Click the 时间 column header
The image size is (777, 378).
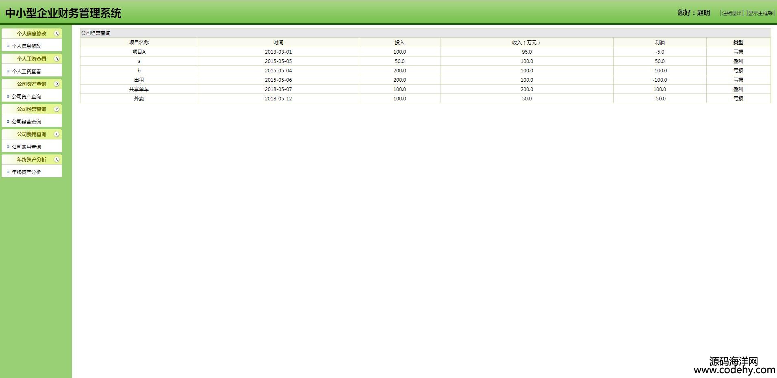coord(278,43)
